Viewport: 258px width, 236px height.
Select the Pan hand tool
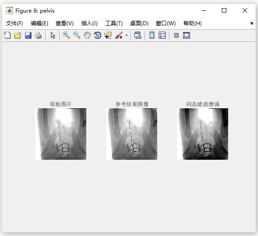click(x=87, y=35)
